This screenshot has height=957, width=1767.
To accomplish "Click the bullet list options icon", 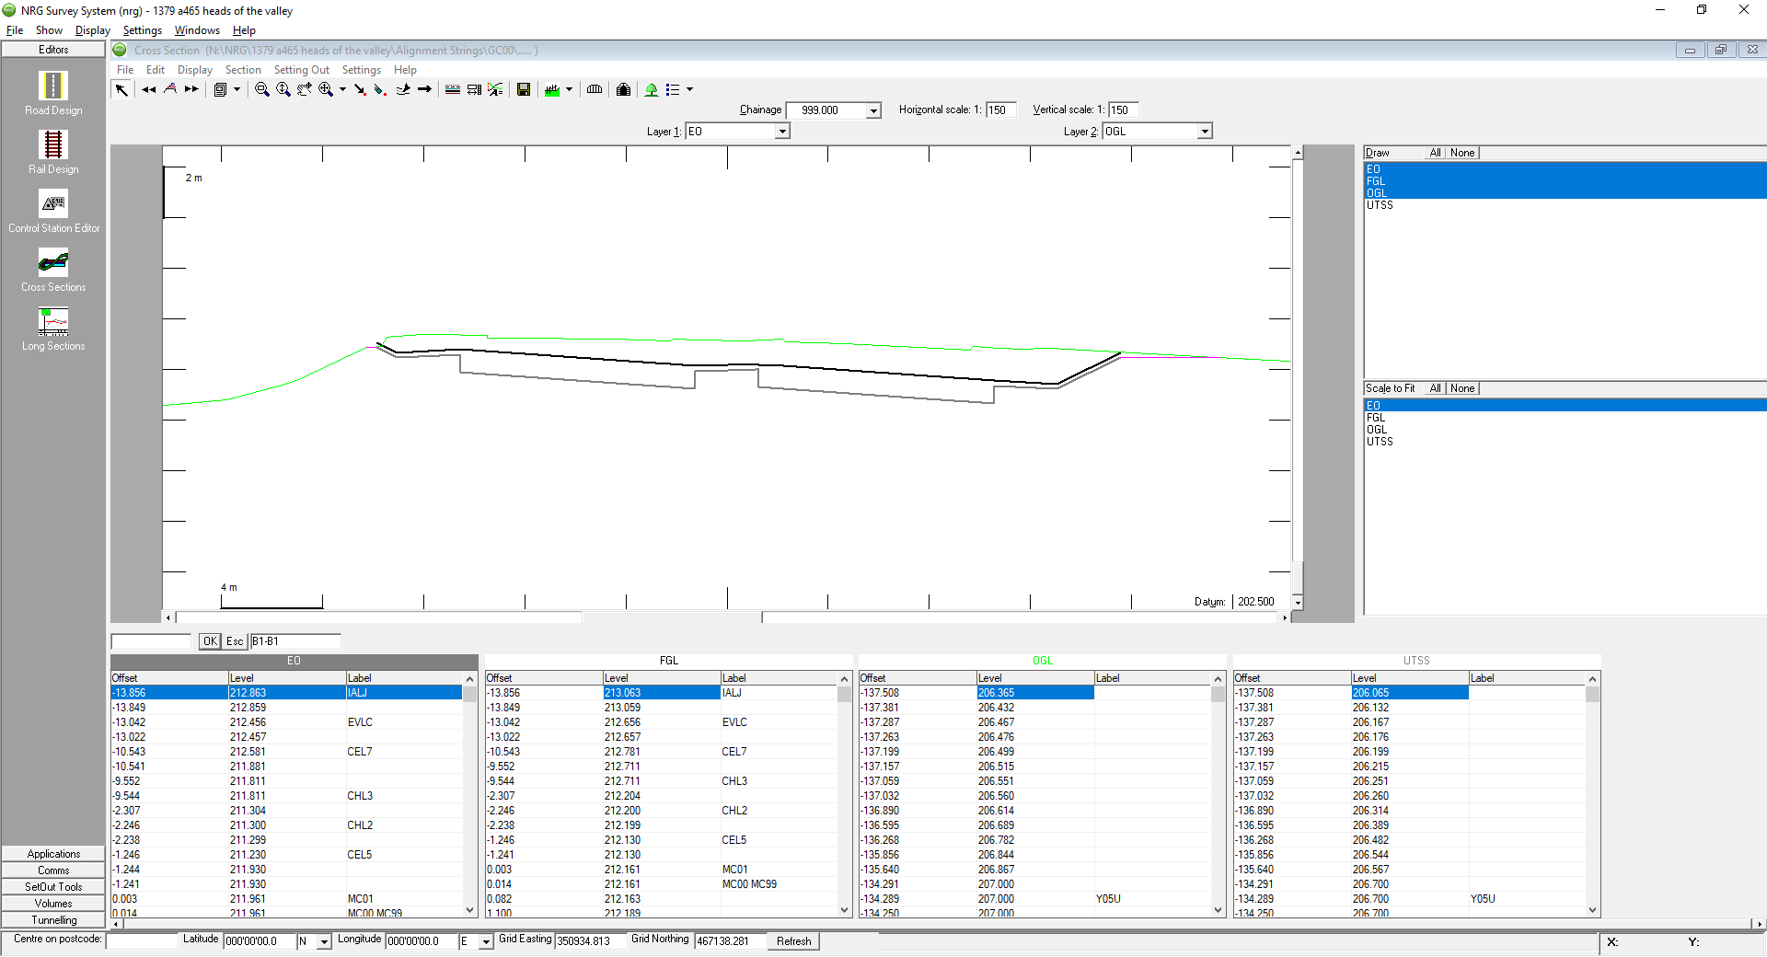I will coord(673,89).
